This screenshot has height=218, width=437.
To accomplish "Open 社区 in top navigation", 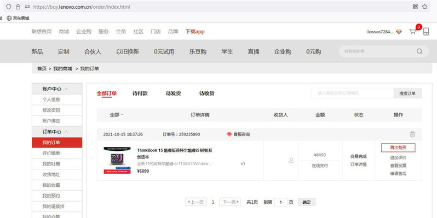I will (138, 32).
